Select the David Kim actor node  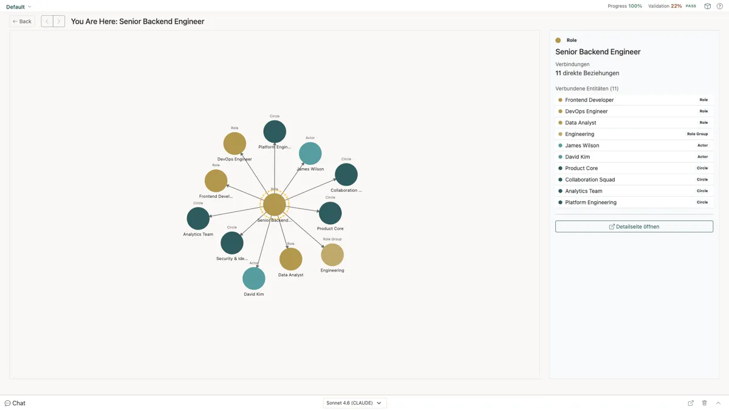(254, 279)
